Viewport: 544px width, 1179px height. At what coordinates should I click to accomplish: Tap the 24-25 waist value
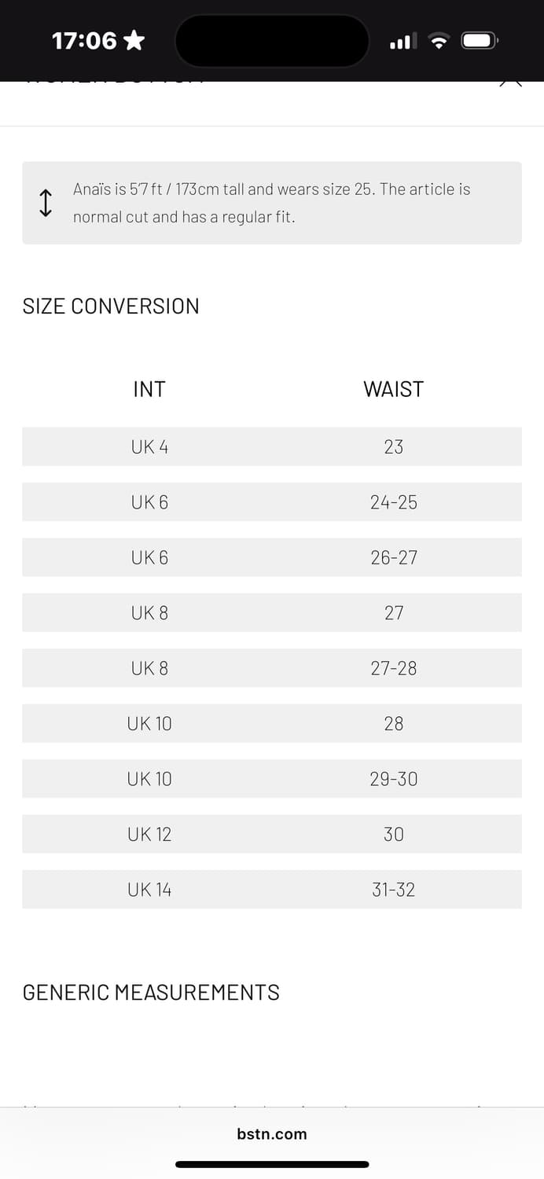click(393, 502)
